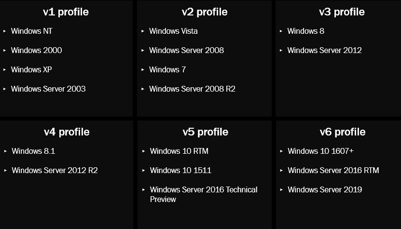Select Windows Server 2016 Technical Preview item
This screenshot has width=401, height=229.
coord(204,194)
